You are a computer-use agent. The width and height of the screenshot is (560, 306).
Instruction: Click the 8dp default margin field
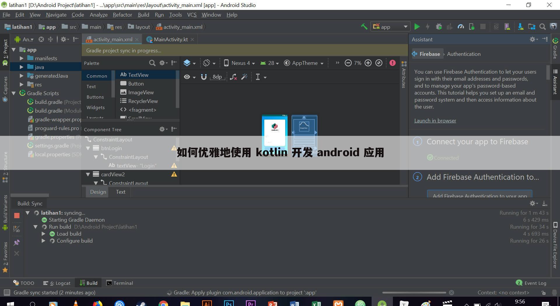point(217,77)
